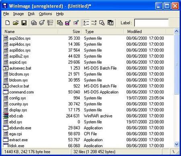Click the 1440 KB free space status text

(x=27, y=152)
